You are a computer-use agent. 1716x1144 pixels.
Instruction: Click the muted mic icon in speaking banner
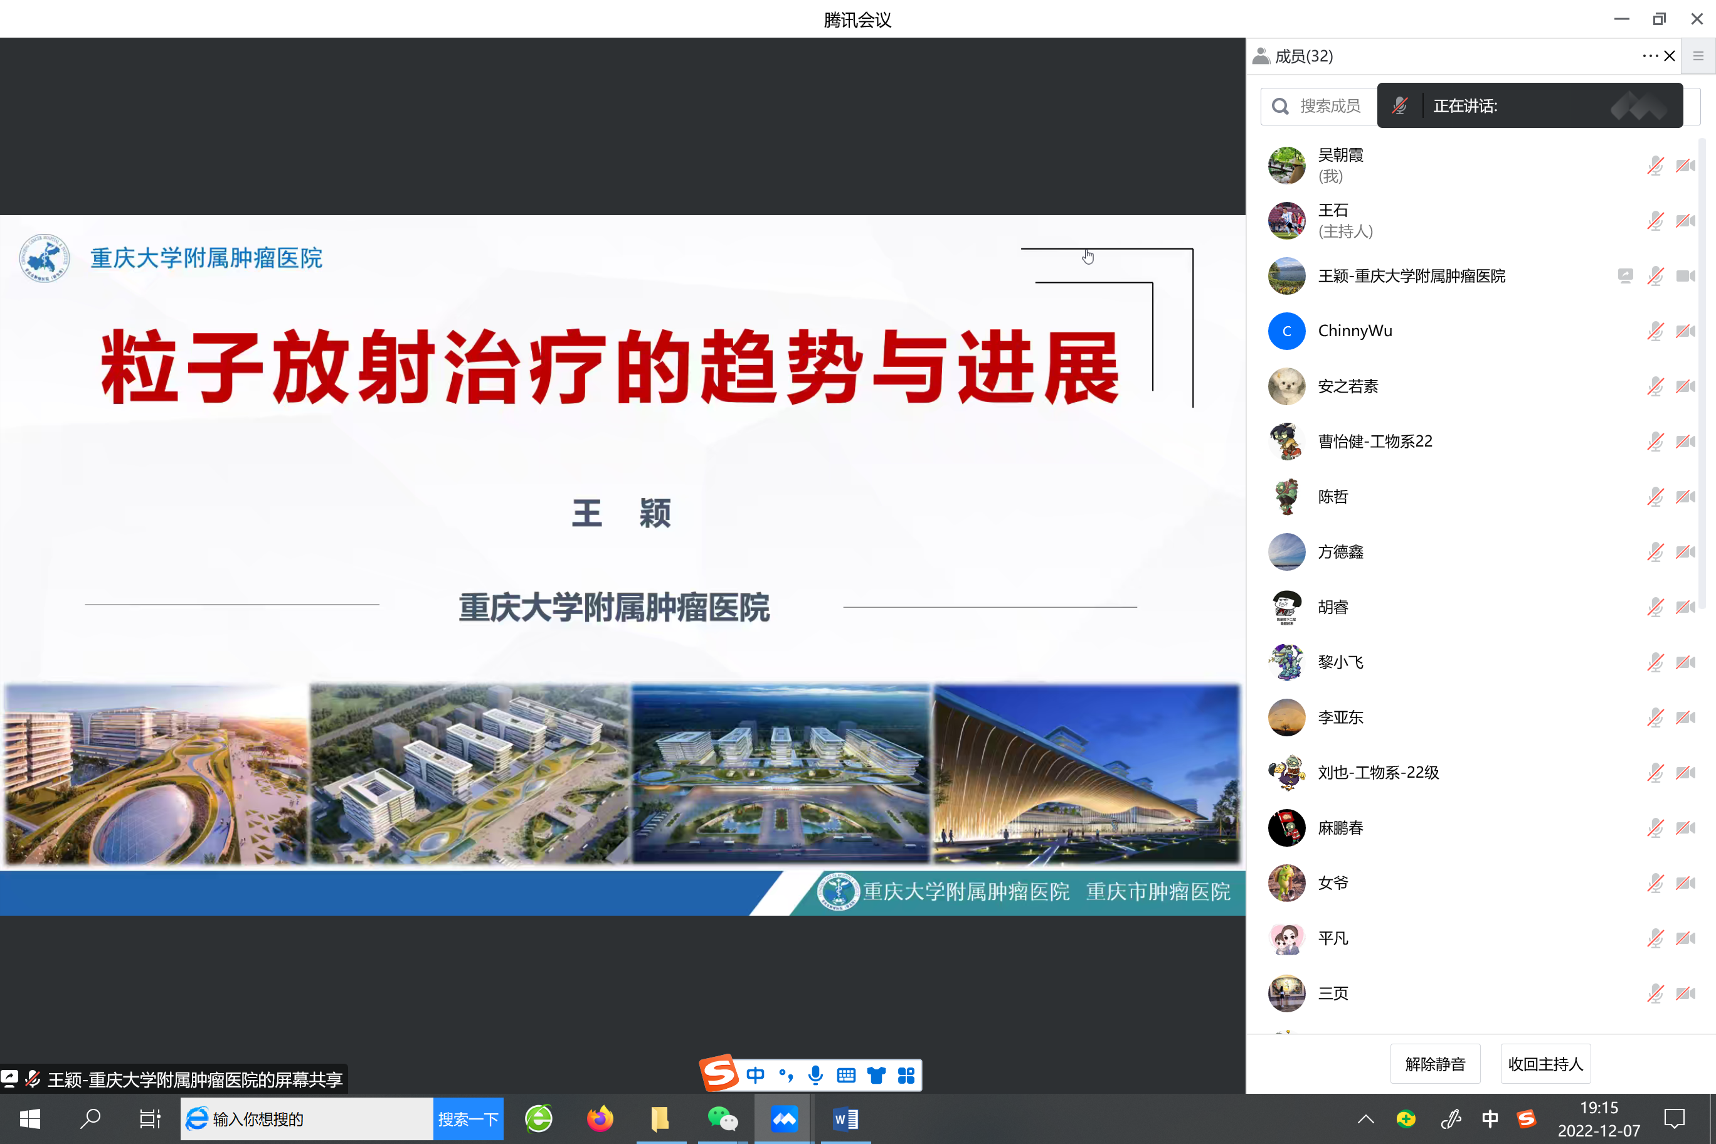1399,106
